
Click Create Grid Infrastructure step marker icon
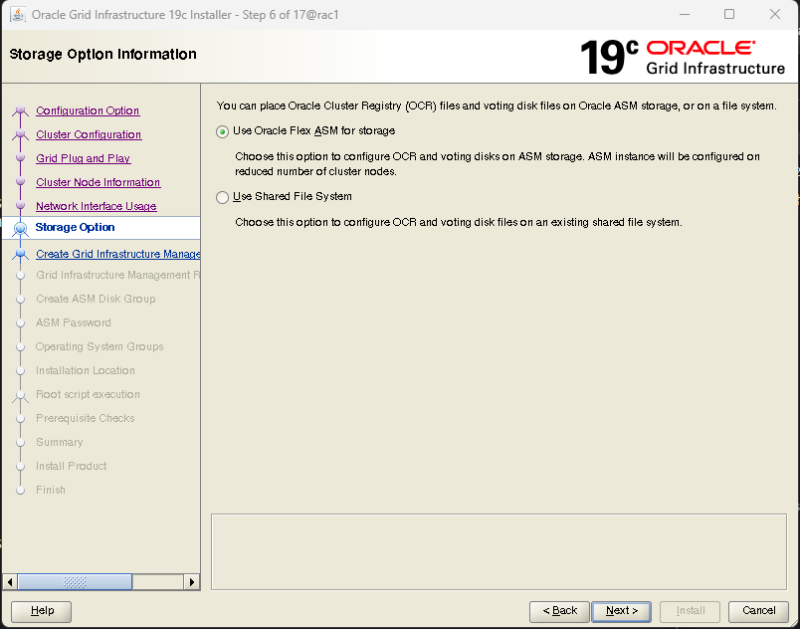coord(21,254)
